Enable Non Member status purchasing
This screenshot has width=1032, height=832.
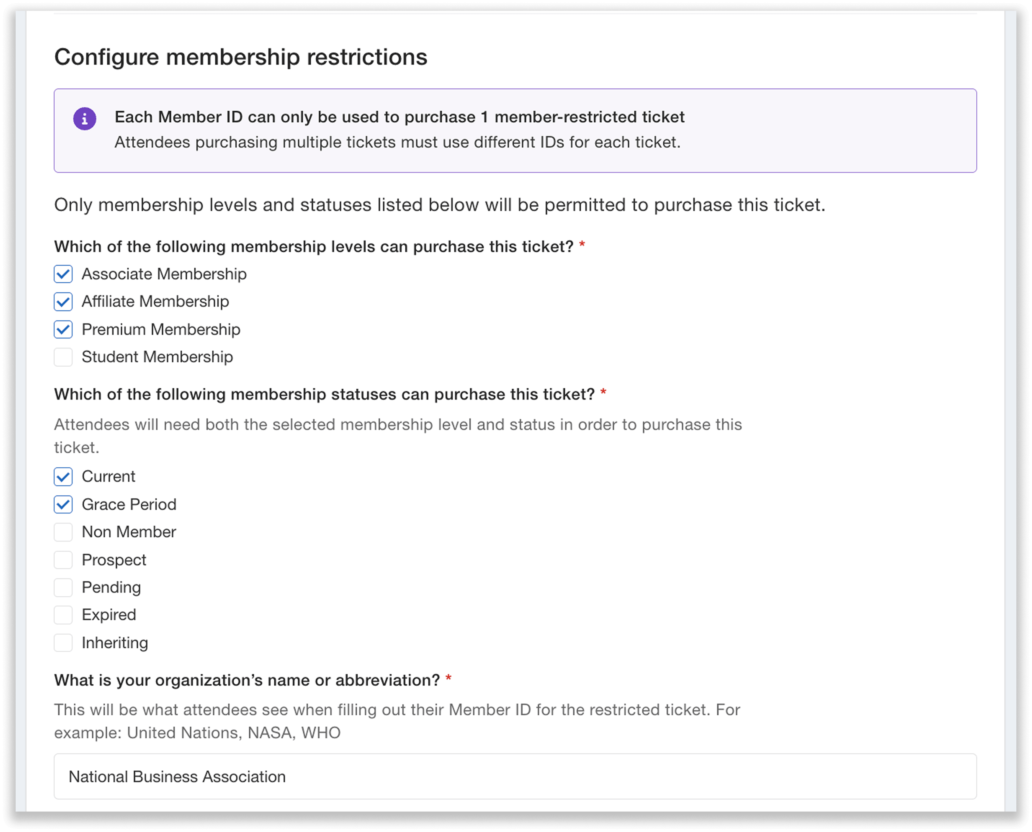(x=63, y=531)
